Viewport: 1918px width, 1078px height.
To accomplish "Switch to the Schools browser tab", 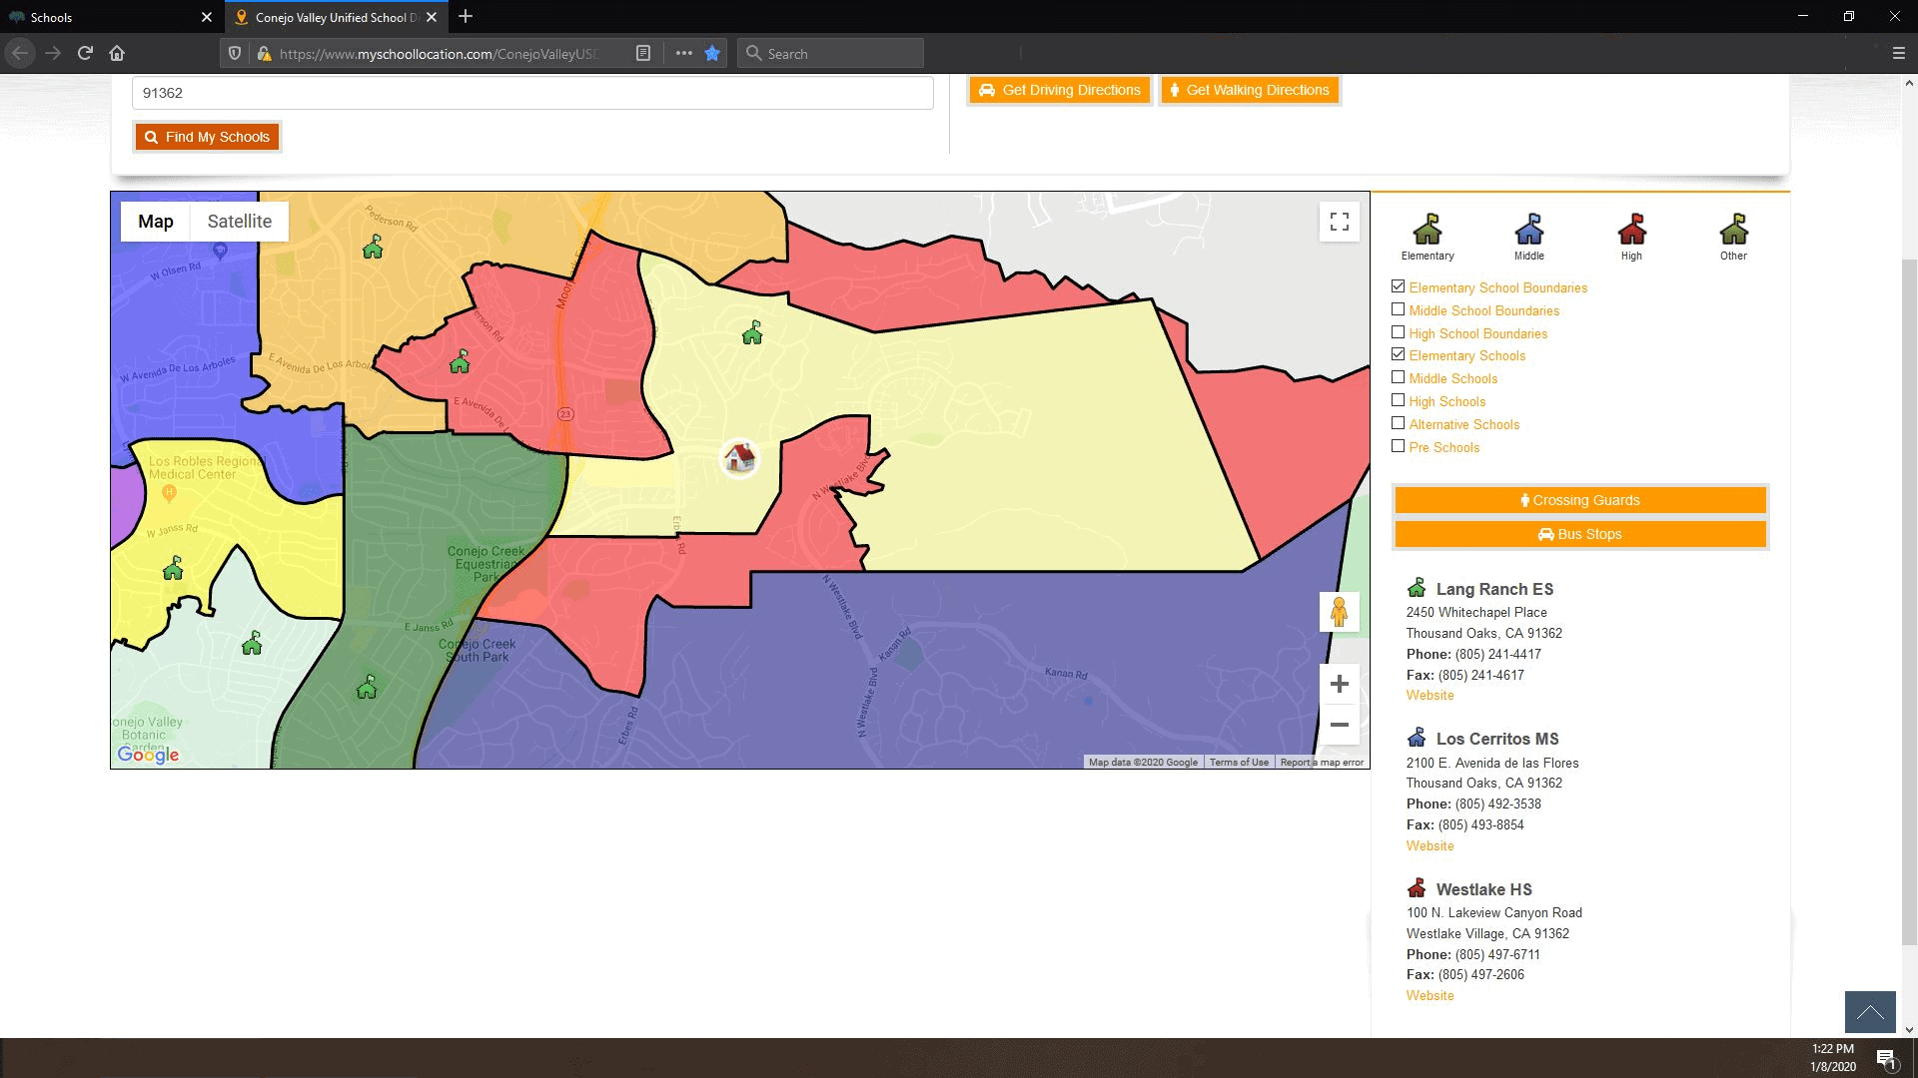I will pyautogui.click(x=100, y=17).
